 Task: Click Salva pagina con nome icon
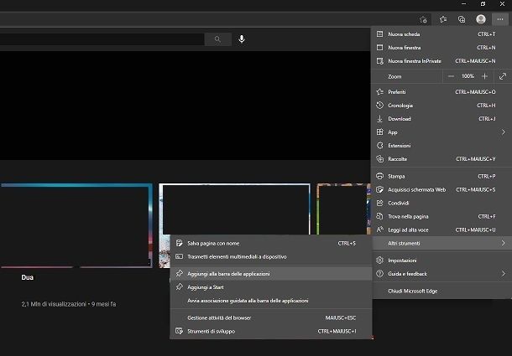pos(180,243)
